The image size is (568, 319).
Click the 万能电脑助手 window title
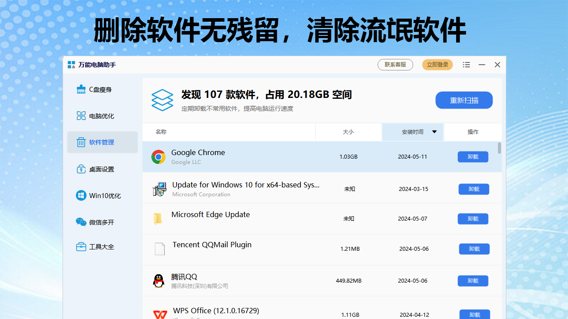tap(97, 65)
